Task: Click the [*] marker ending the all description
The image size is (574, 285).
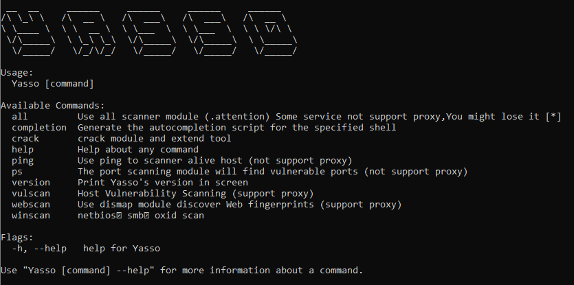Action: [x=553, y=117]
